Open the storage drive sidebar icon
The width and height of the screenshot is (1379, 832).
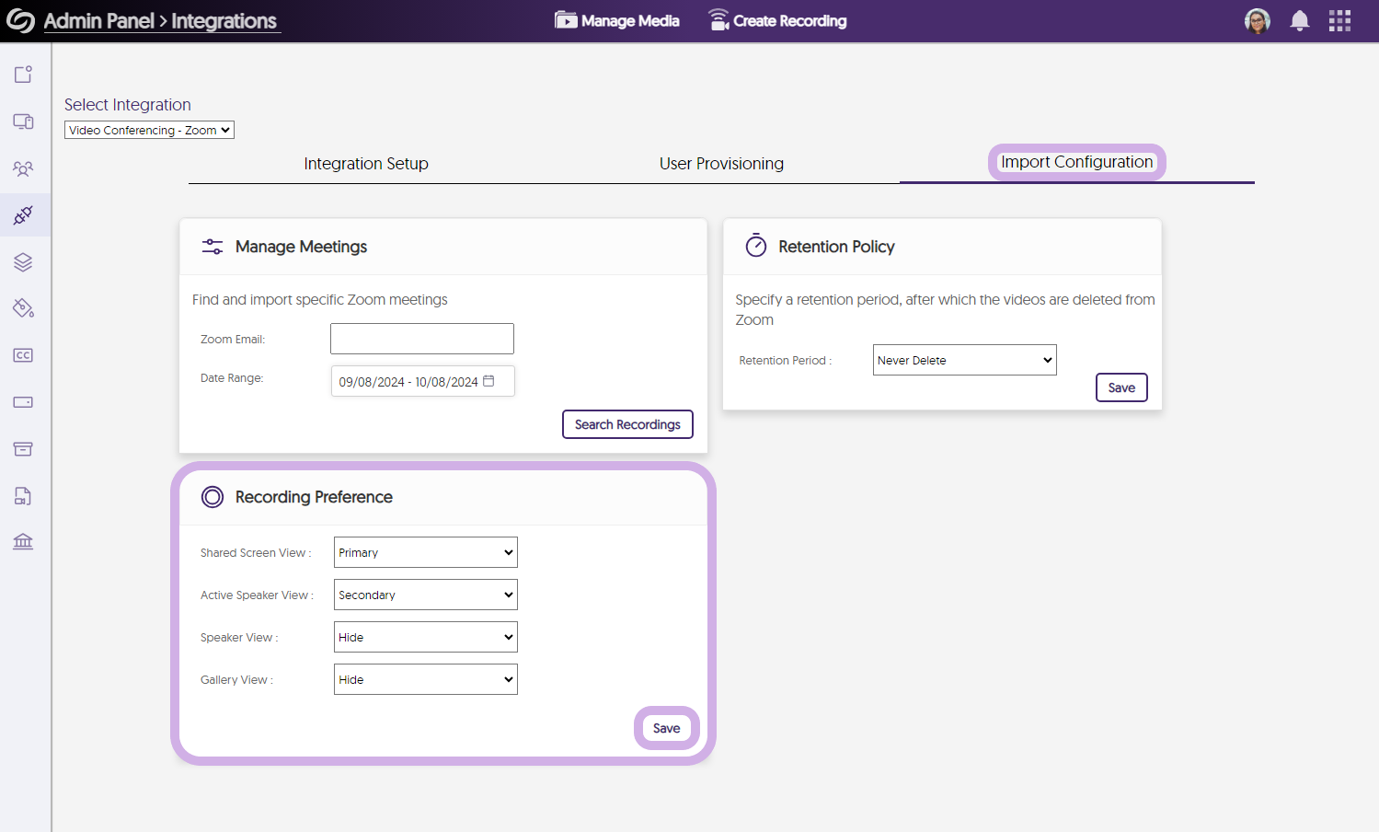[23, 402]
